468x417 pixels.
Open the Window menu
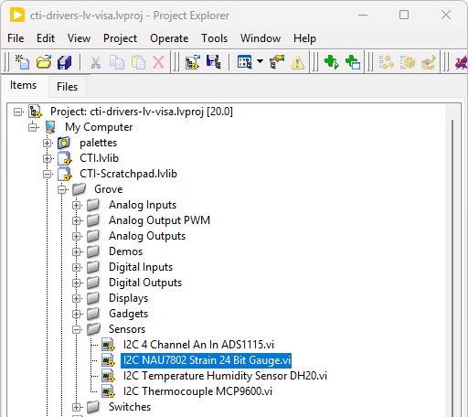261,38
